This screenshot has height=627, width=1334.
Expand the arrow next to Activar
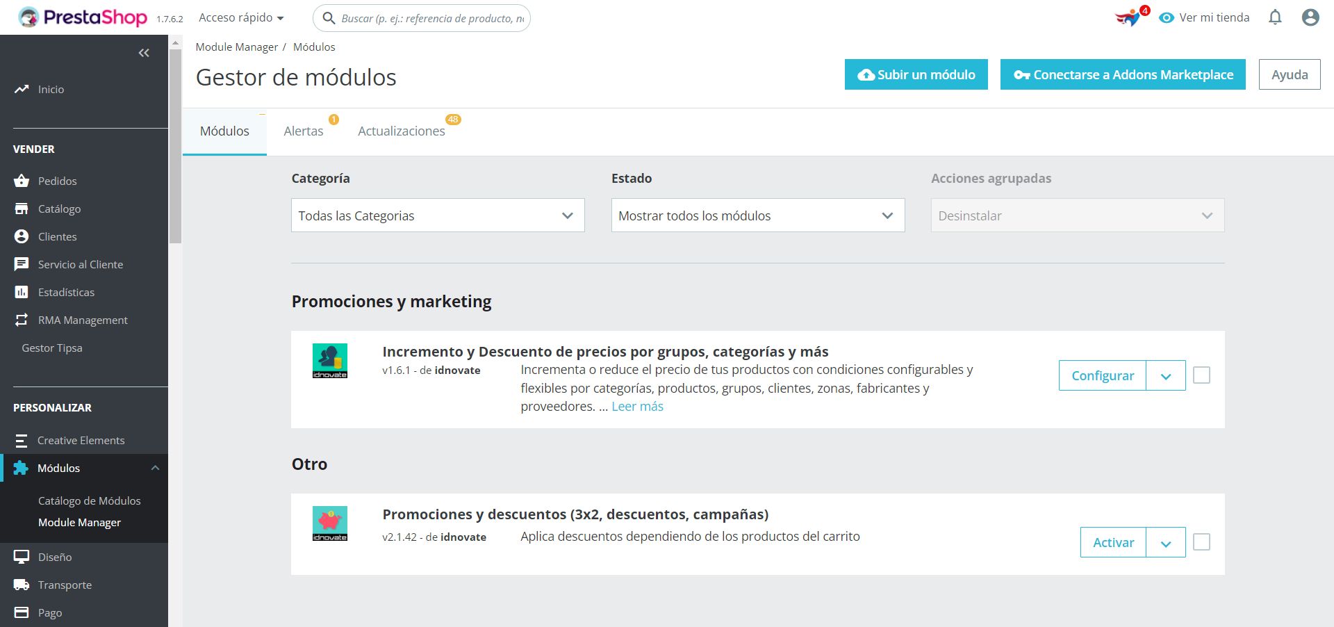(x=1166, y=543)
